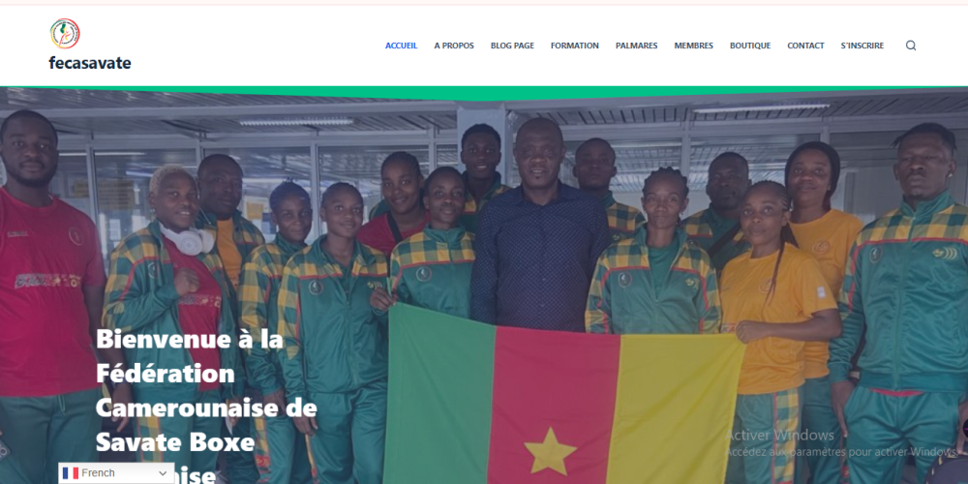Click the Activer Windows watermark text
This screenshot has width=968, height=484.
click(779, 436)
